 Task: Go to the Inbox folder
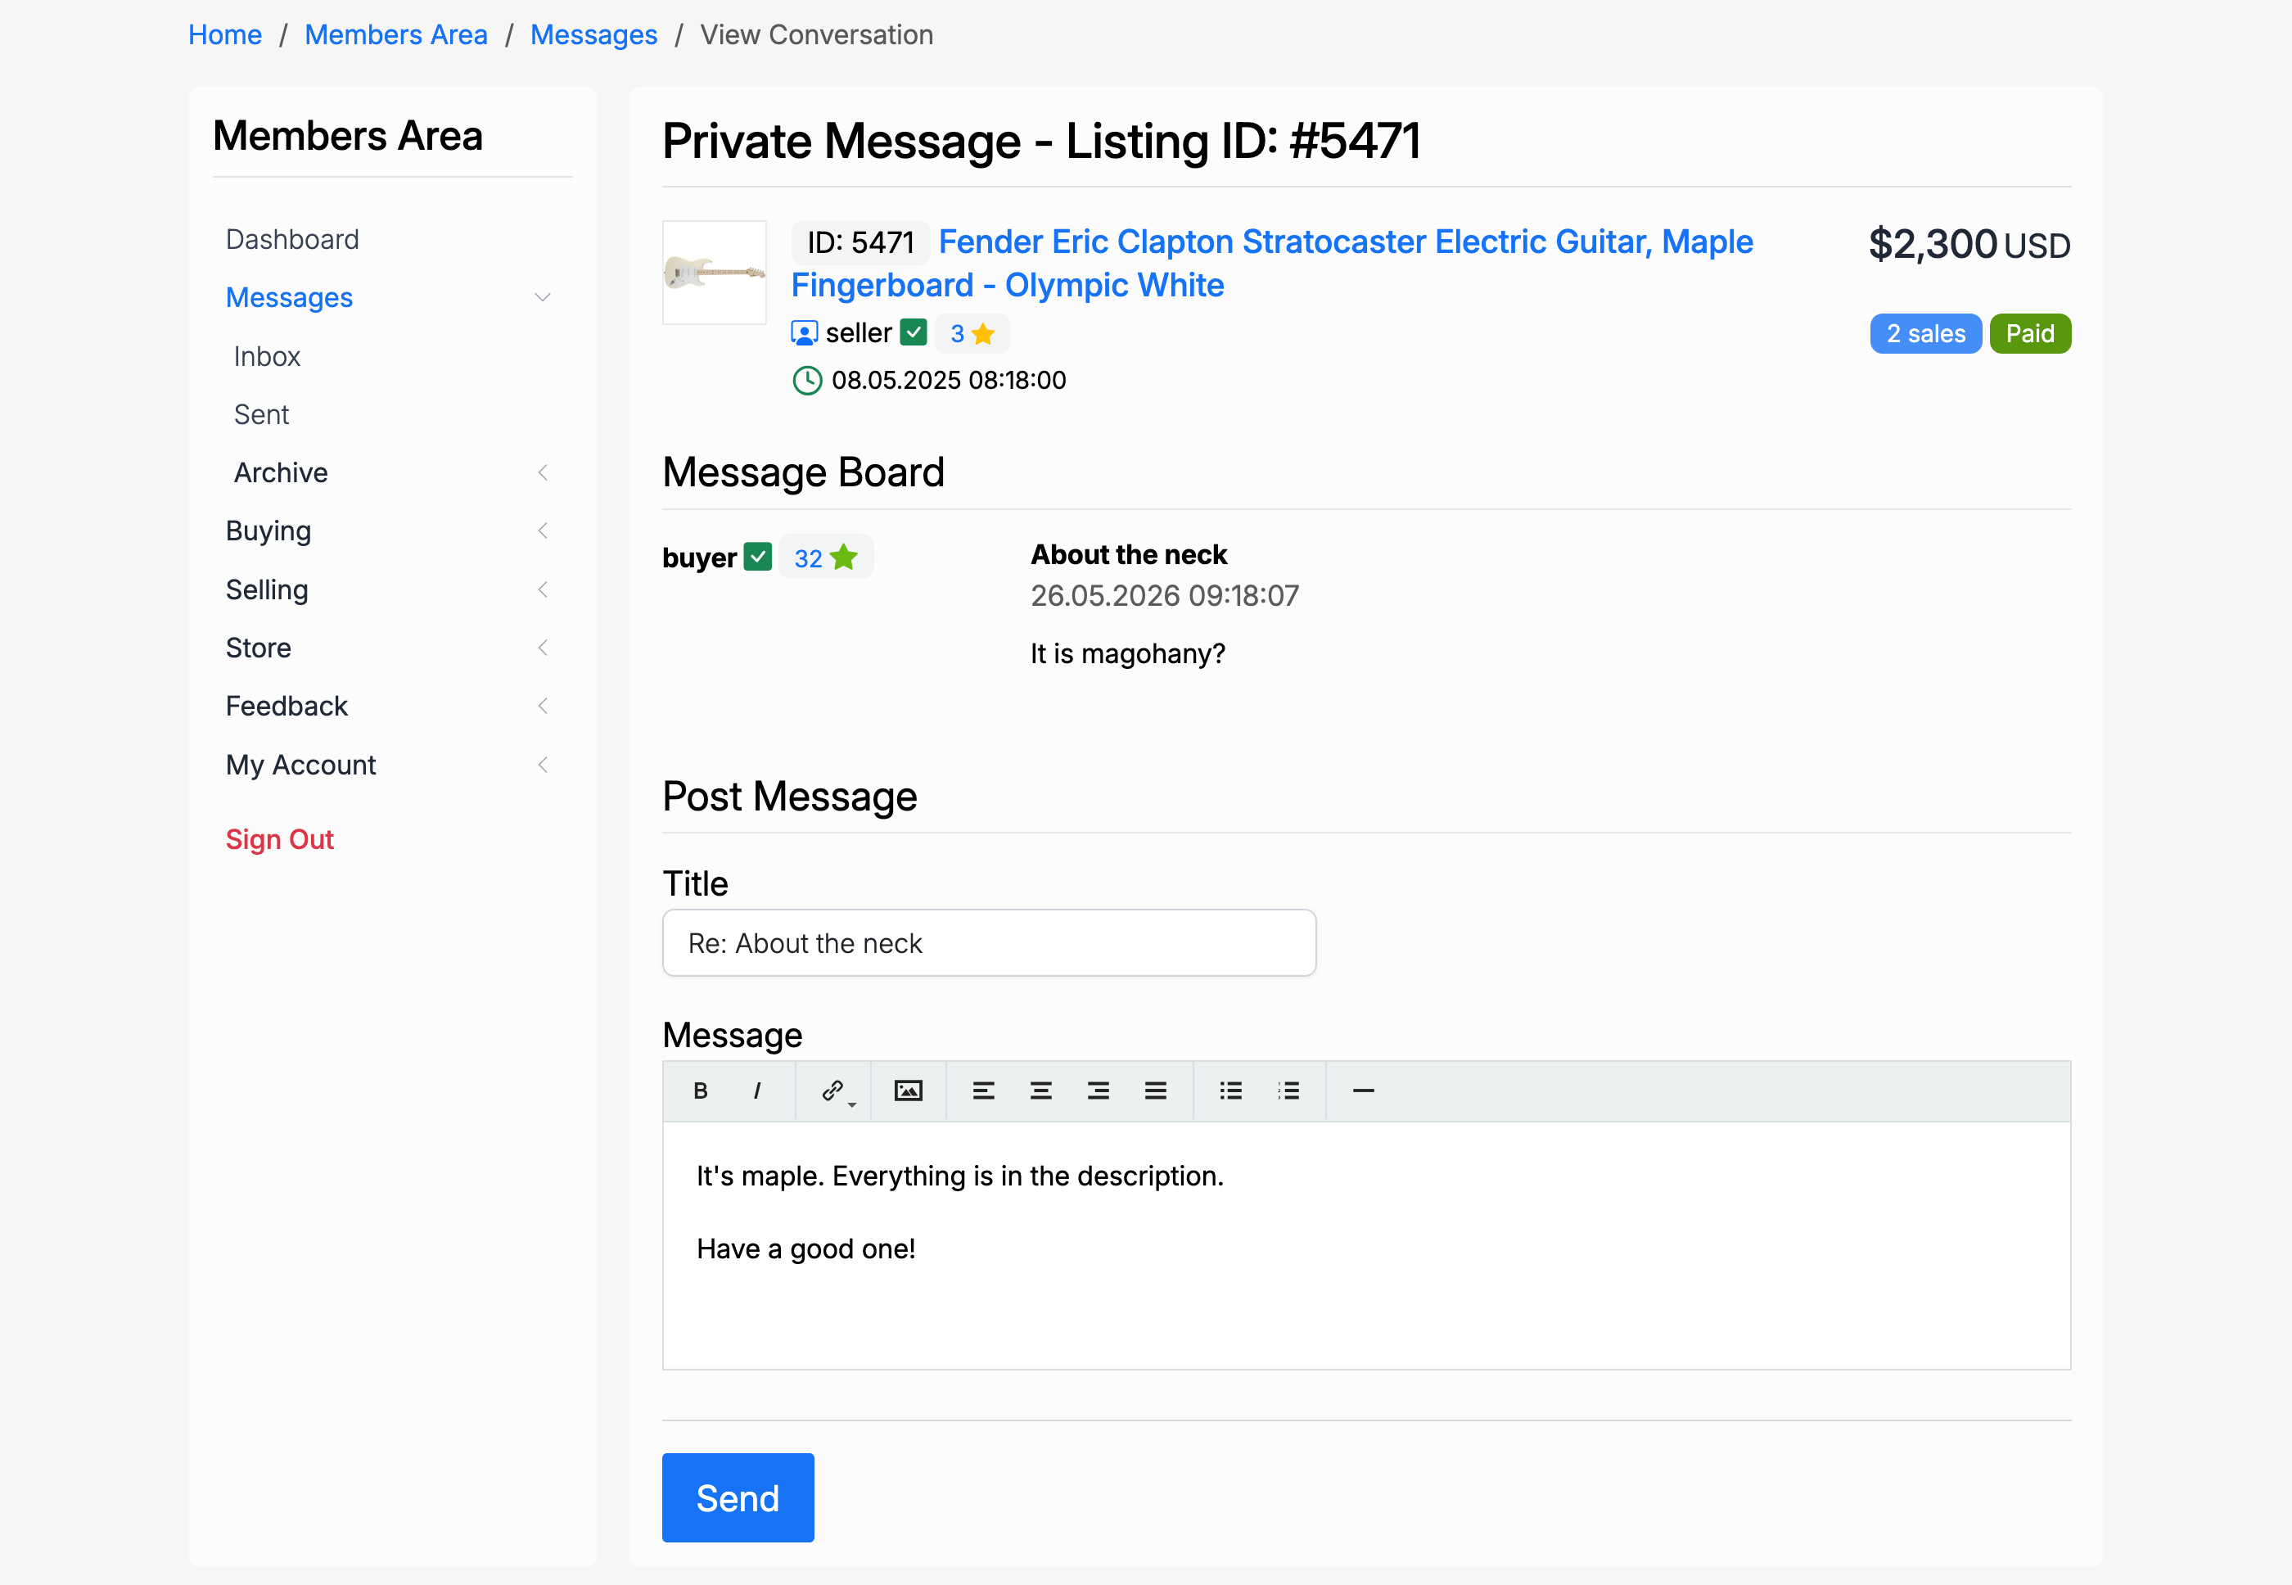267,356
